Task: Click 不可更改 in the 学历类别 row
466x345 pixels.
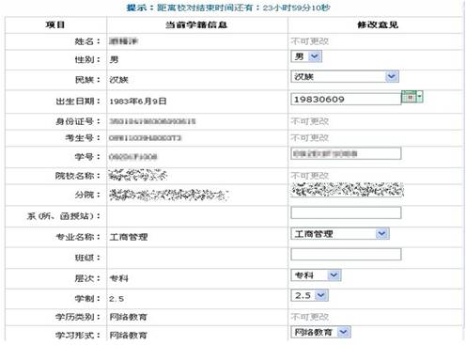Action: 309,317
